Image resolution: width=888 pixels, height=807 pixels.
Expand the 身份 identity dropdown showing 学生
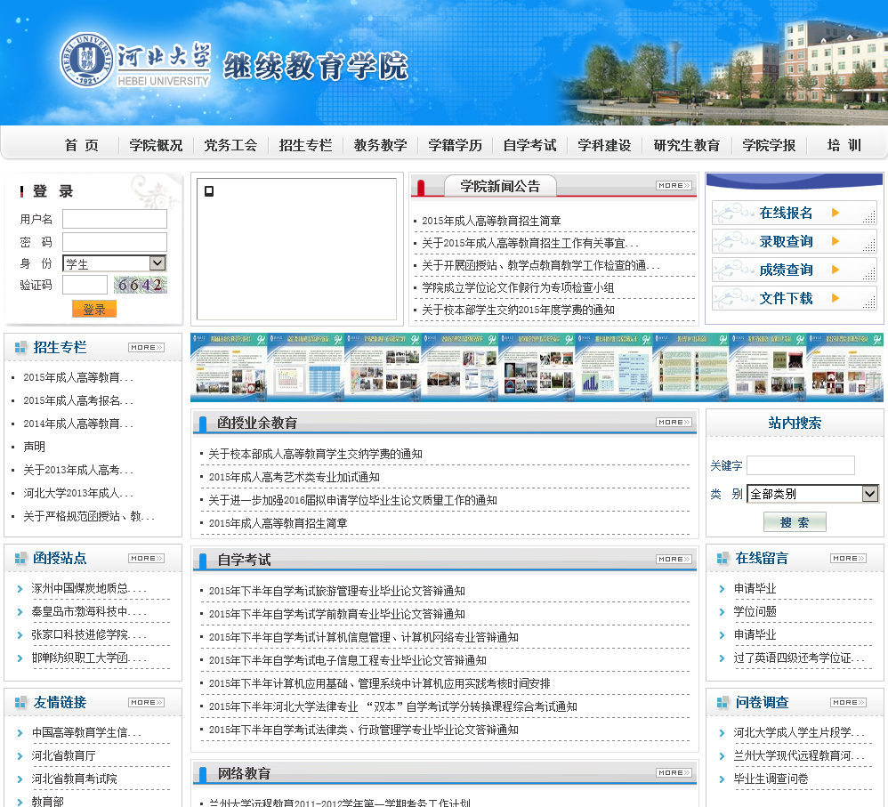(115, 263)
